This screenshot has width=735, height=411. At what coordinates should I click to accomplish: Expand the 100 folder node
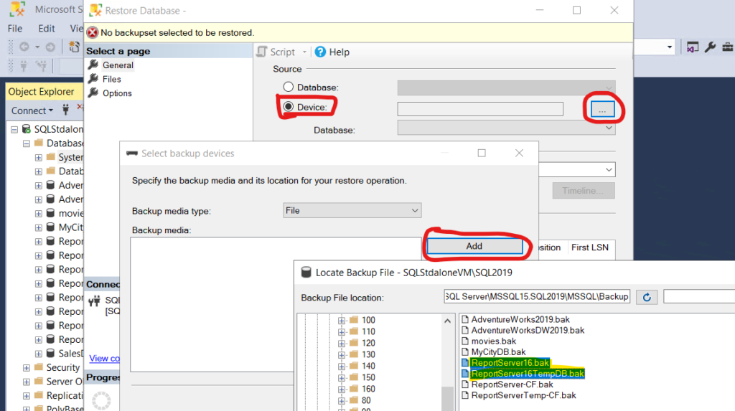[x=341, y=321]
